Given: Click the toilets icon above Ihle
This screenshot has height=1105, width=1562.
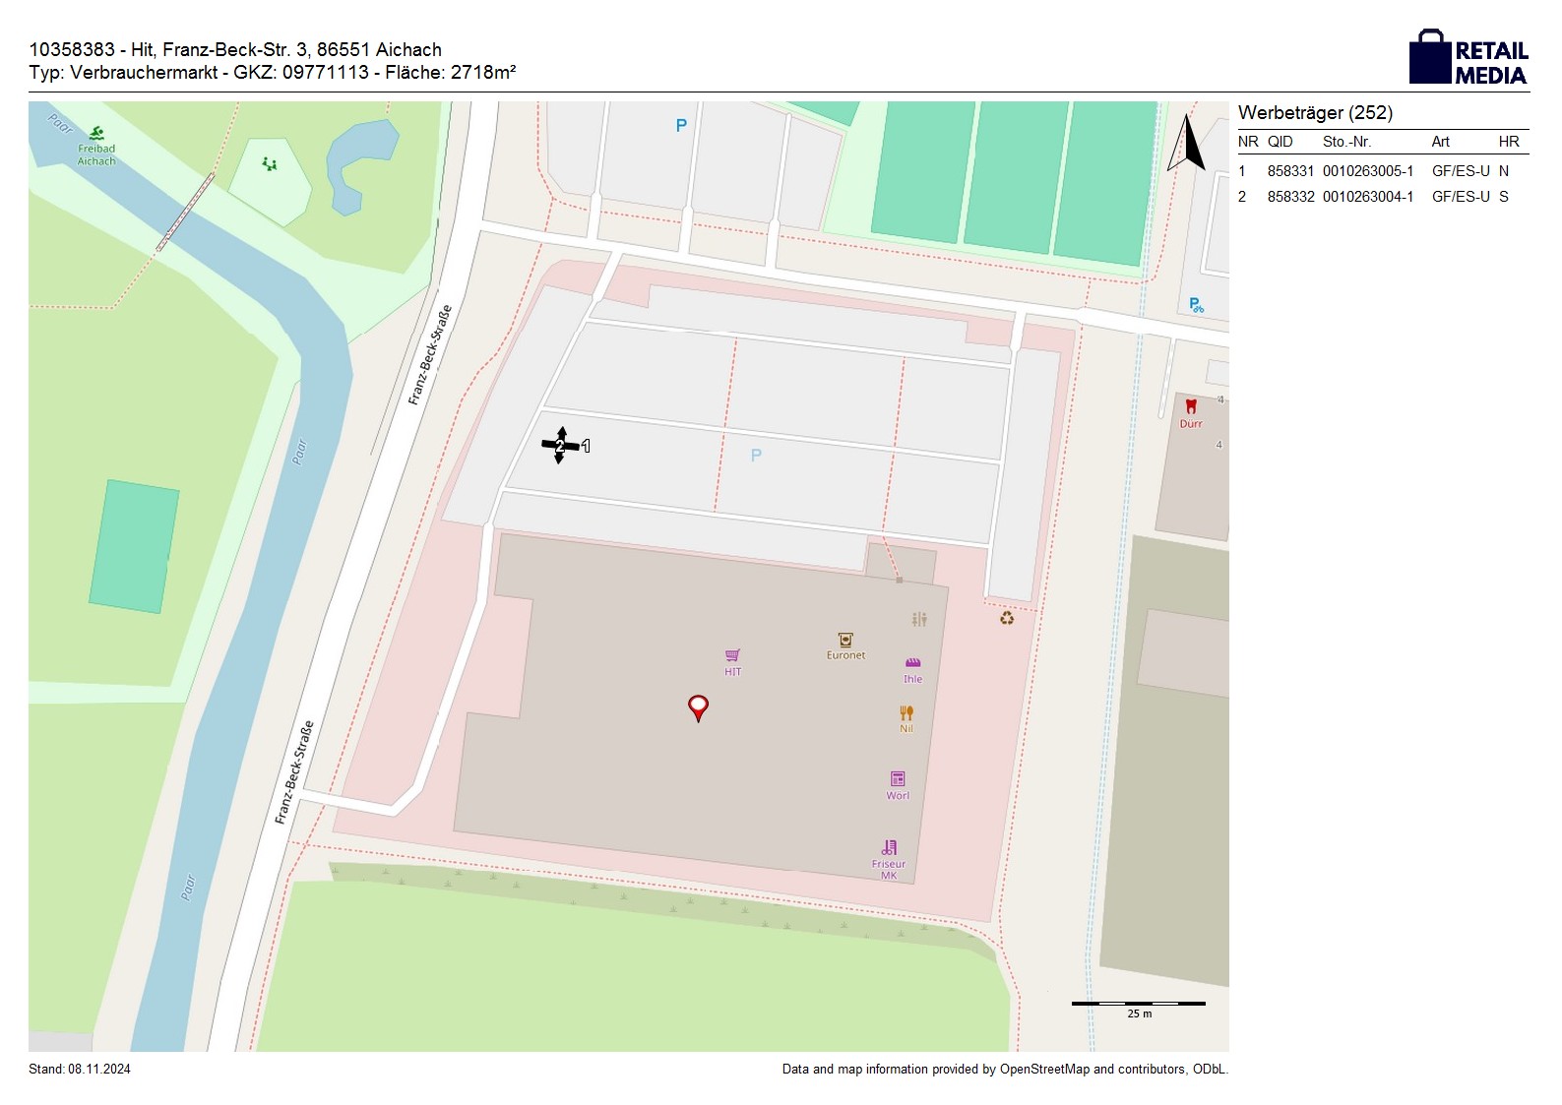Looking at the screenshot, I should [x=919, y=619].
